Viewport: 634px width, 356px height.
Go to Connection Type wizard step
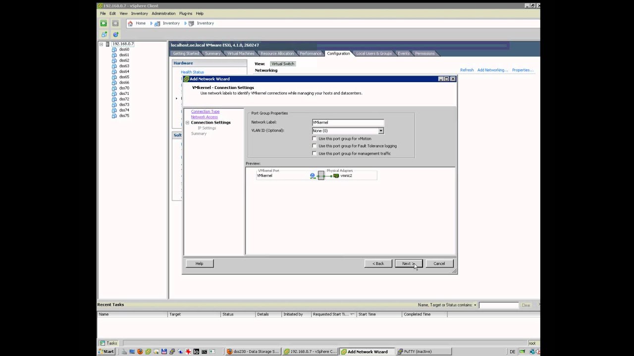pyautogui.click(x=205, y=112)
